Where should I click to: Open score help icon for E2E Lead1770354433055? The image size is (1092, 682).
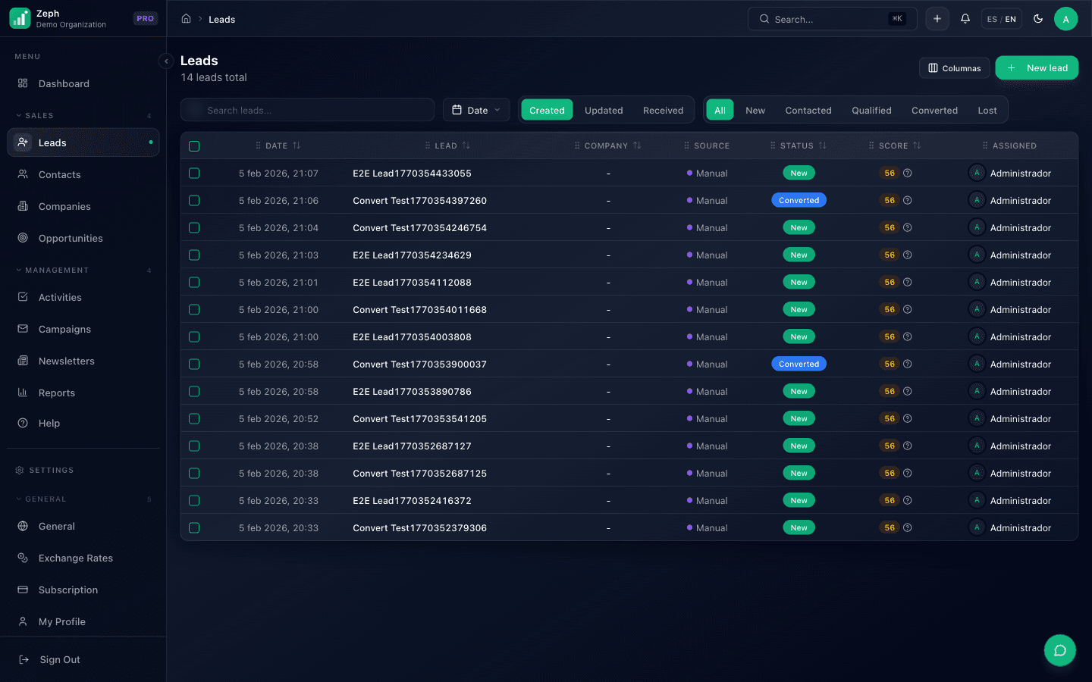pos(908,174)
